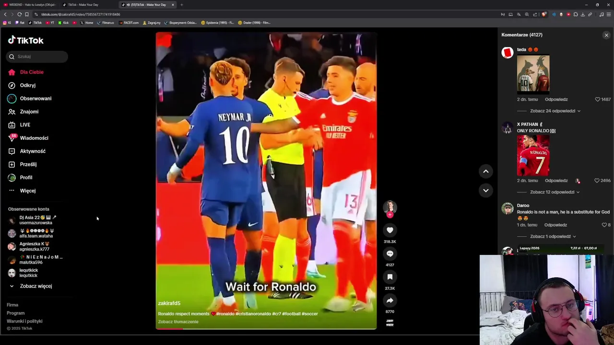
Task: Open teda's comment image thumbnail
Action: [533, 73]
